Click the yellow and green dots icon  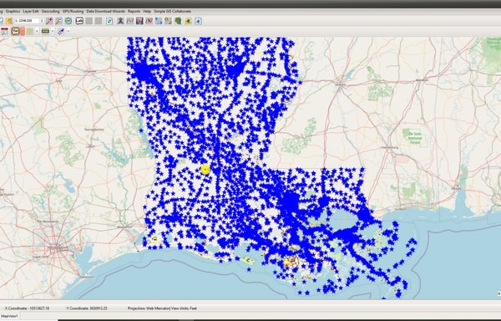click(x=168, y=21)
